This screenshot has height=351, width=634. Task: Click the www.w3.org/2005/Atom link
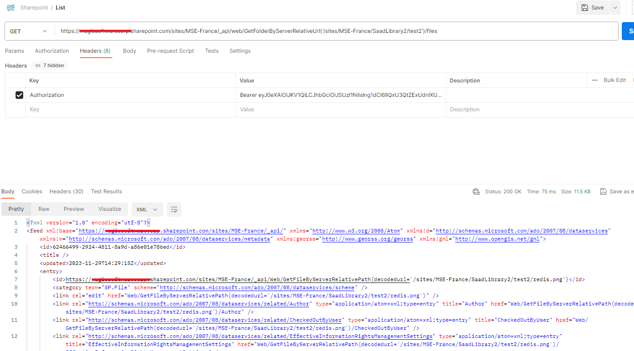point(357,231)
